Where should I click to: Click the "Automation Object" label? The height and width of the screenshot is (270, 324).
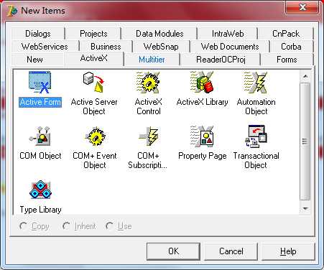256,106
